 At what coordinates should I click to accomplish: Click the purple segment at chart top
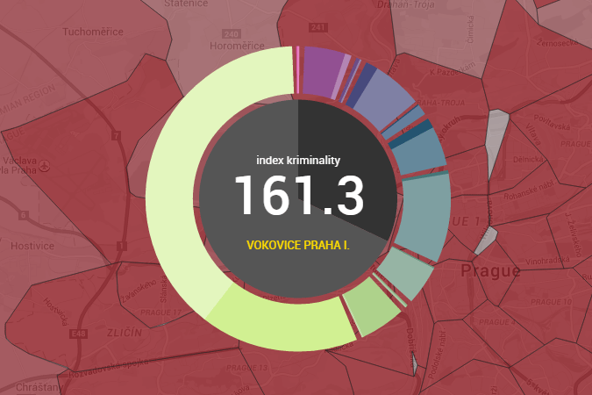[320, 66]
